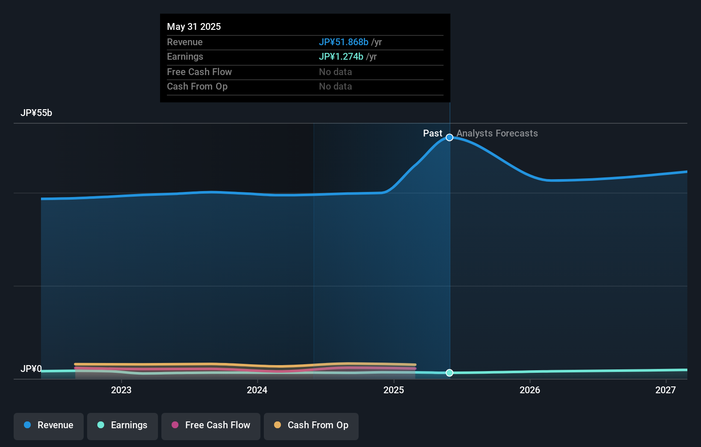Click the JP¥1.274b earnings value
The image size is (701, 447).
pyautogui.click(x=341, y=56)
